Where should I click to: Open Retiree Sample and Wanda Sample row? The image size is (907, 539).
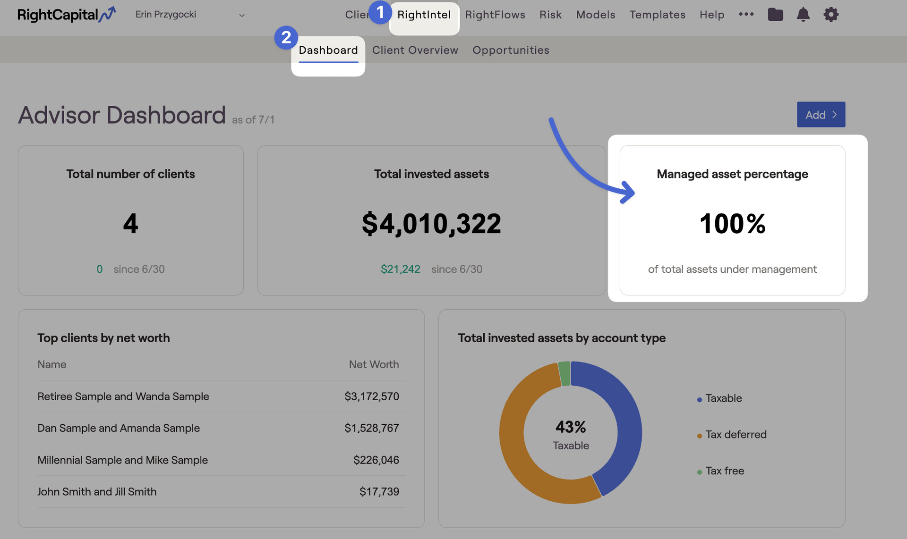click(x=222, y=396)
